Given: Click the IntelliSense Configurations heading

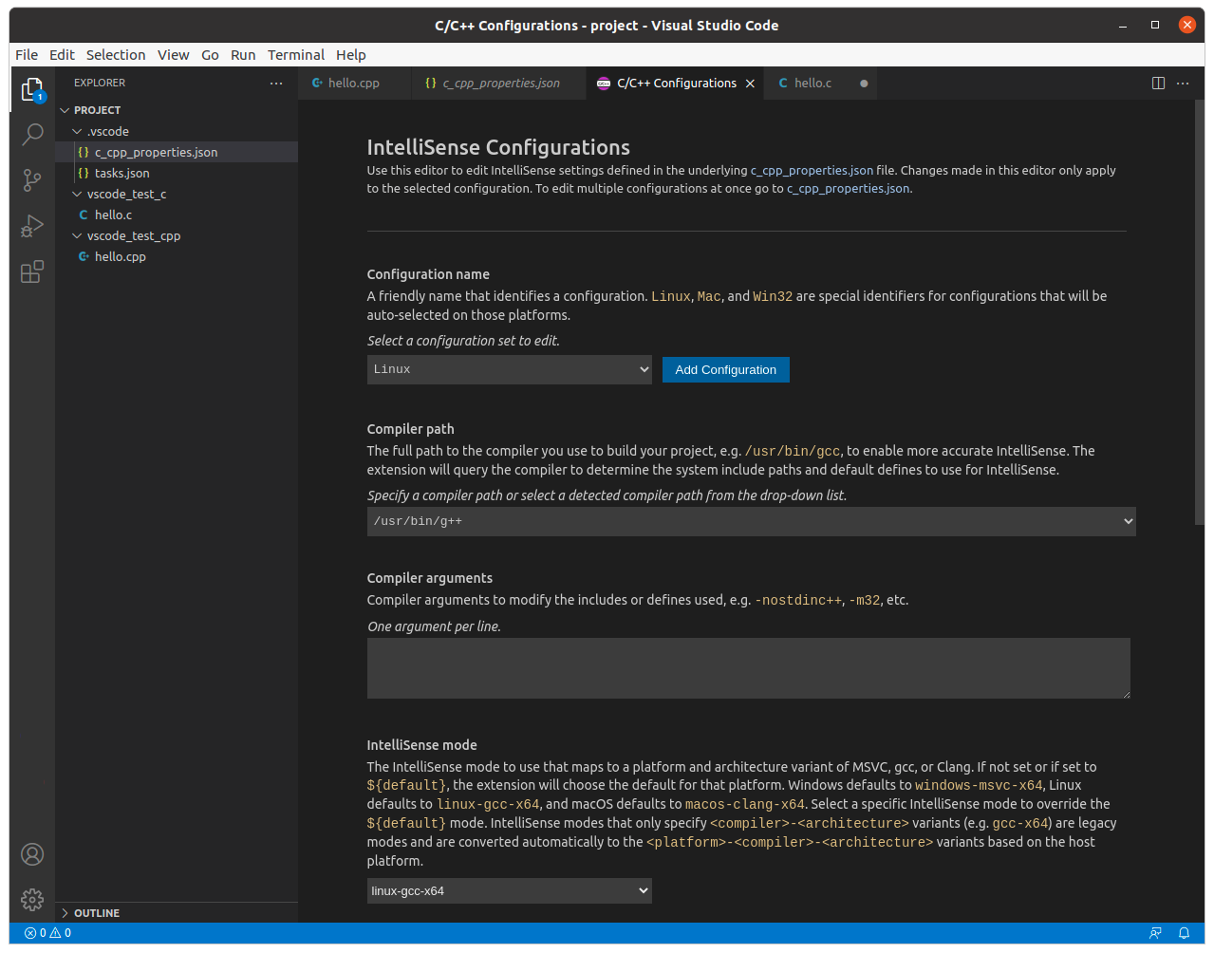Looking at the screenshot, I should click(498, 147).
